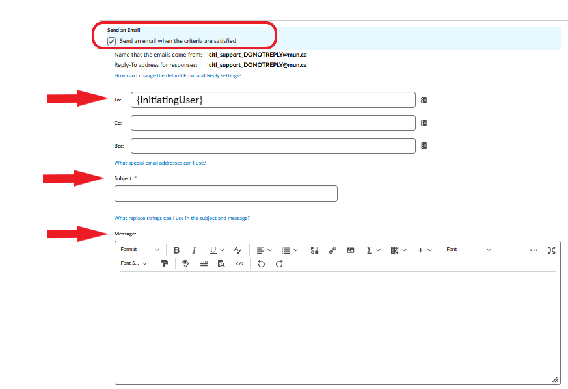568x389 pixels.
Task: Toggle fullscreen editor mode
Action: coord(551,250)
